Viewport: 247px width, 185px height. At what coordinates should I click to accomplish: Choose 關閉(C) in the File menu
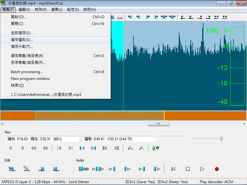tap(55, 24)
